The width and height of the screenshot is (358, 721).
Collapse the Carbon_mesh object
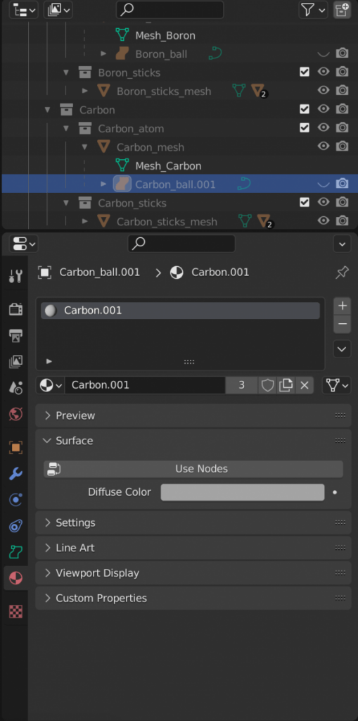point(85,146)
